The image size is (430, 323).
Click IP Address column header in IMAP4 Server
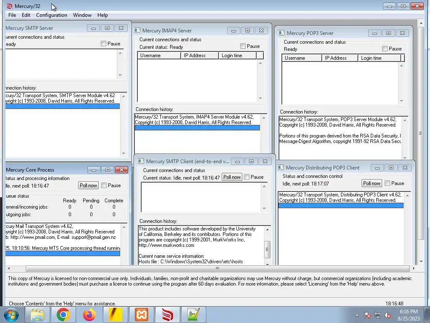point(200,56)
